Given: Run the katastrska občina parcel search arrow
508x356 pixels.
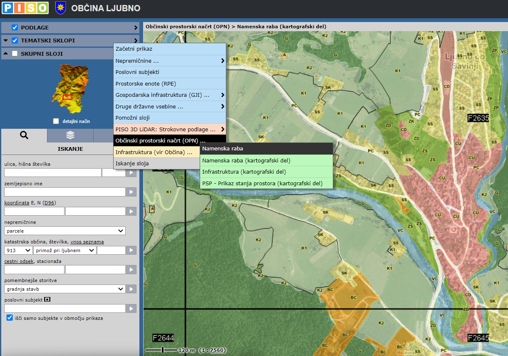Looking at the screenshot, I should (x=131, y=250).
